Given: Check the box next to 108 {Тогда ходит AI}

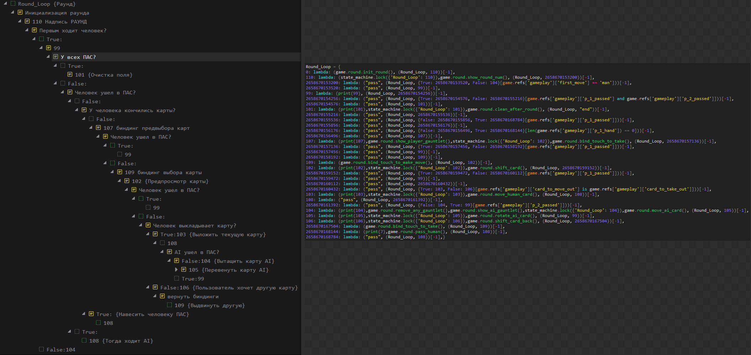Looking at the screenshot, I should coord(84,340).
